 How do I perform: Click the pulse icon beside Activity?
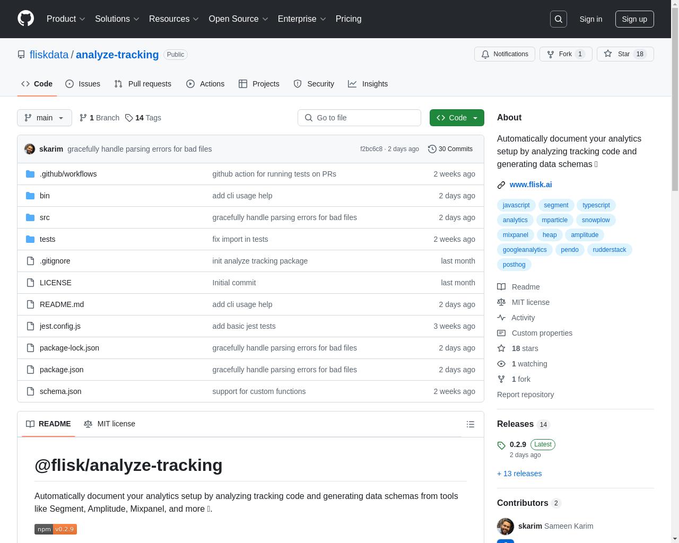point(501,318)
